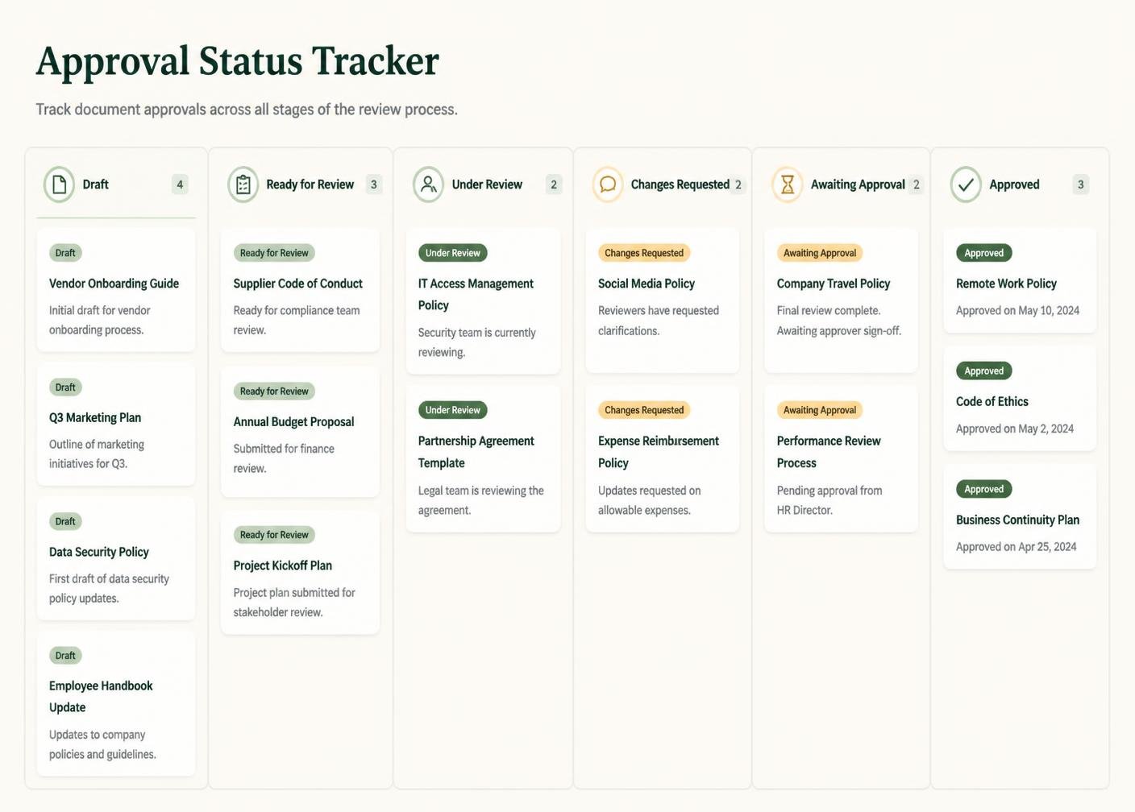
Task: Click the Awaiting Approval hourglass icon
Action: pyautogui.click(x=788, y=184)
